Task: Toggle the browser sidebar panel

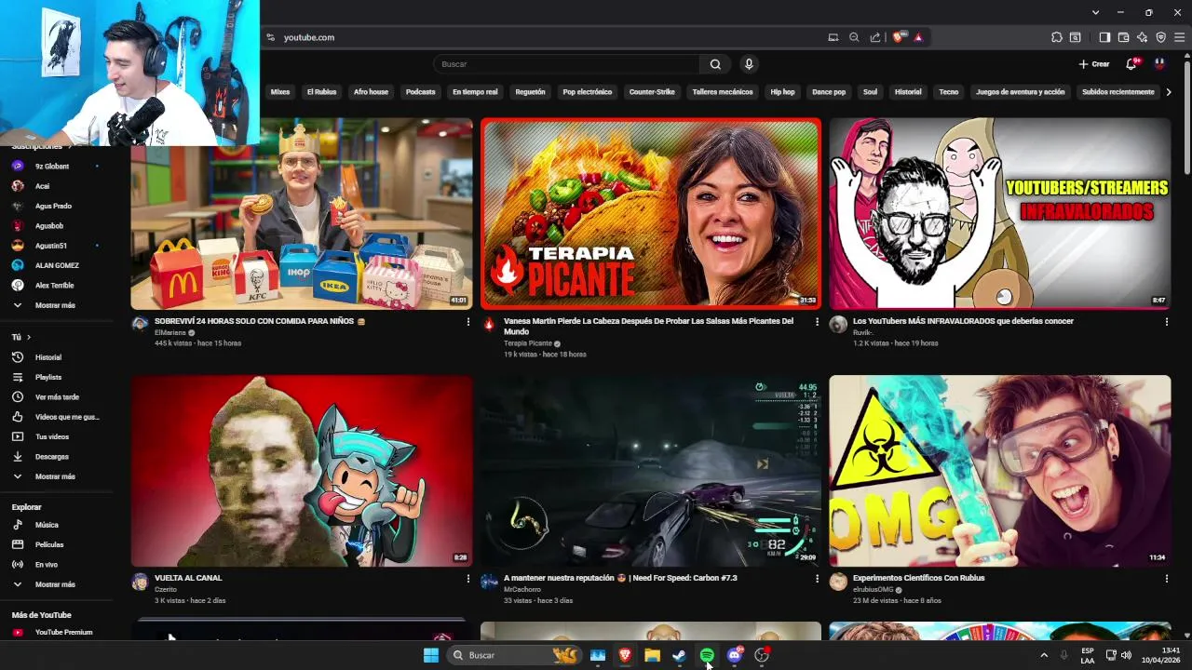Action: [x=1104, y=37]
